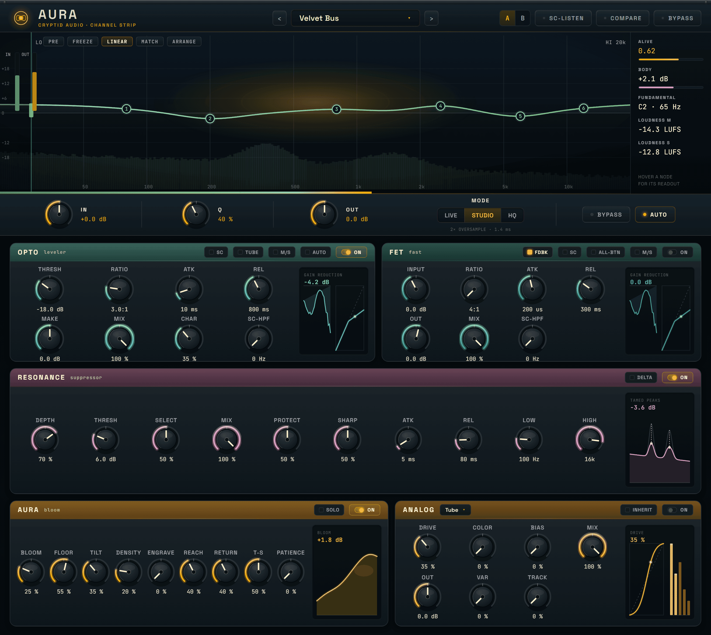The image size is (711, 635).
Task: Click the Q knob
Action: click(196, 214)
